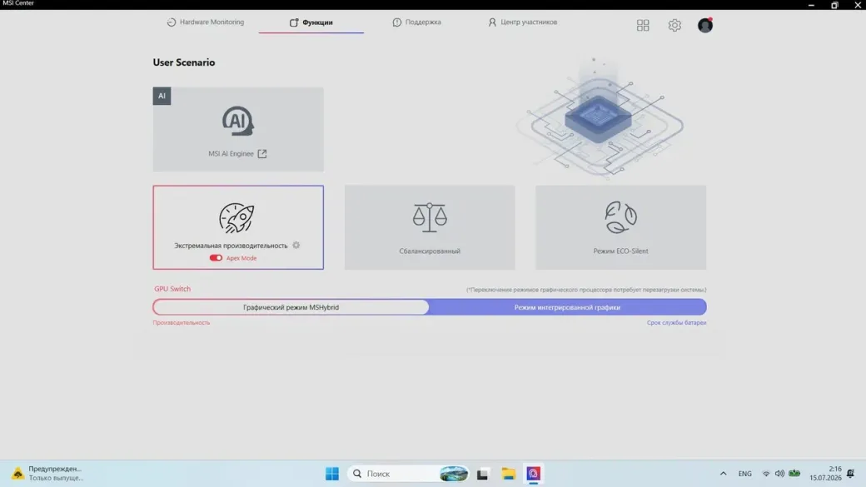Viewport: 866px width, 487px height.
Task: Open Task View on the taskbar
Action: 482,474
